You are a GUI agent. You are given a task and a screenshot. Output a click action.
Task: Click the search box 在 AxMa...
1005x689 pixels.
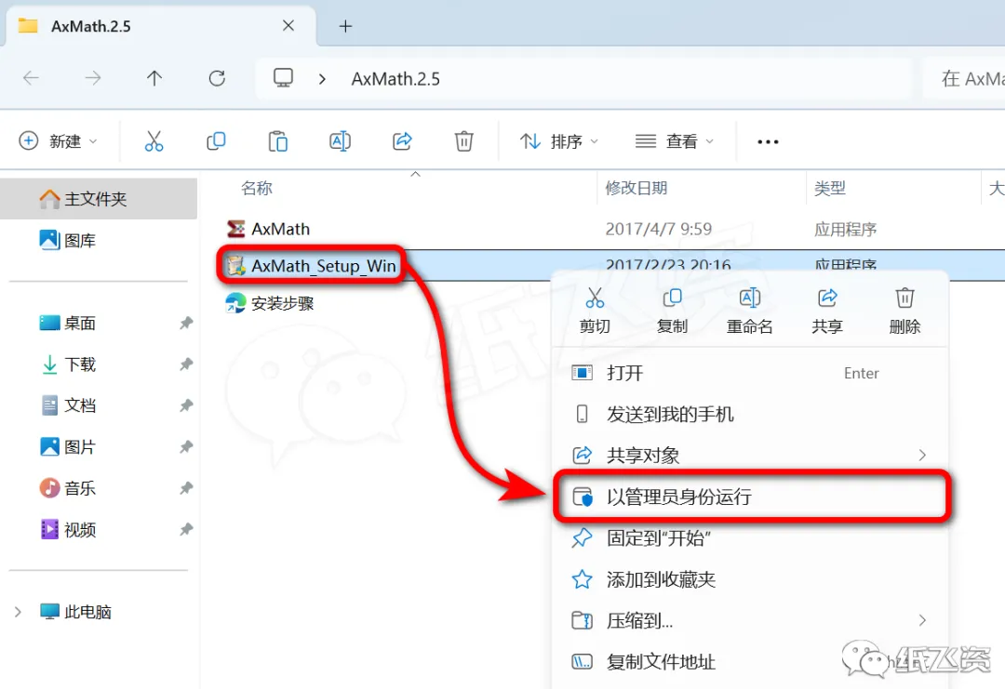[x=964, y=79]
